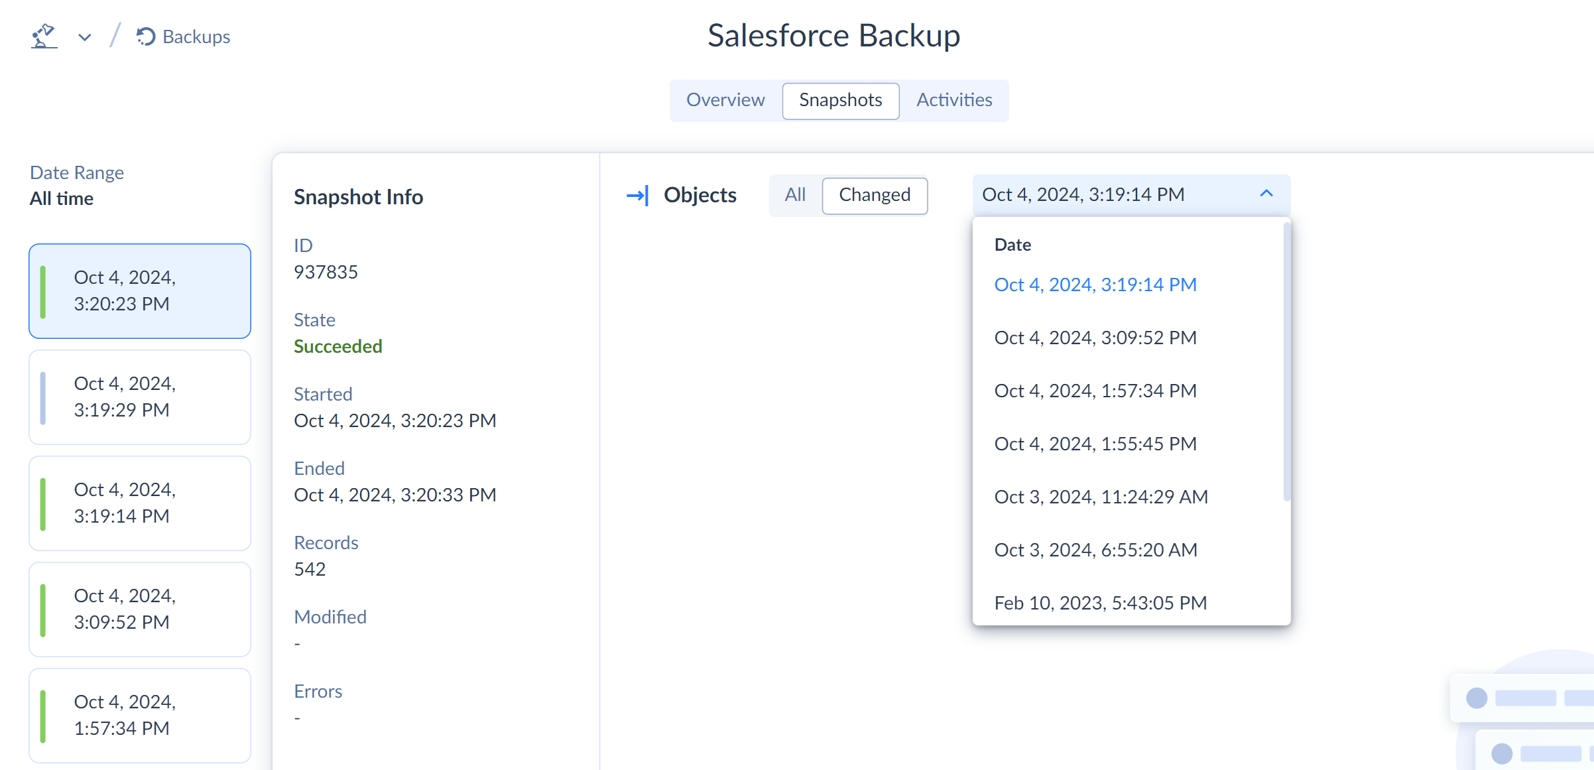The image size is (1594, 770).
Task: Choose Oct 3, 2024, 11:24:29 AM in dropdown
Action: click(x=1101, y=497)
